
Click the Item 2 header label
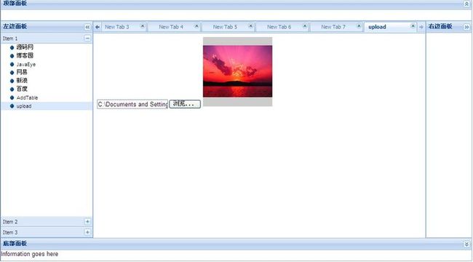[x=10, y=221]
